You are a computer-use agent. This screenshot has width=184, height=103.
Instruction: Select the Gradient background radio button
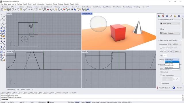pyautogui.click(x=161, y=72)
